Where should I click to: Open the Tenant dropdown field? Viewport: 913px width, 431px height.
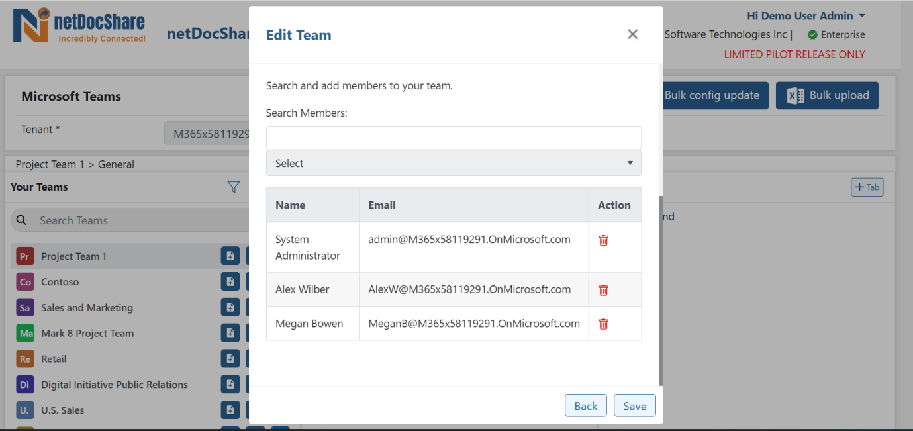click(207, 134)
